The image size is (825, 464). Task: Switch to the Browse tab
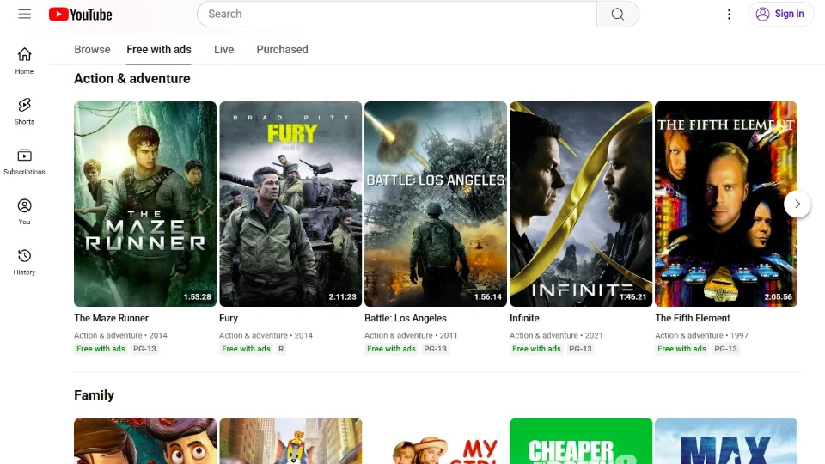coord(92,50)
